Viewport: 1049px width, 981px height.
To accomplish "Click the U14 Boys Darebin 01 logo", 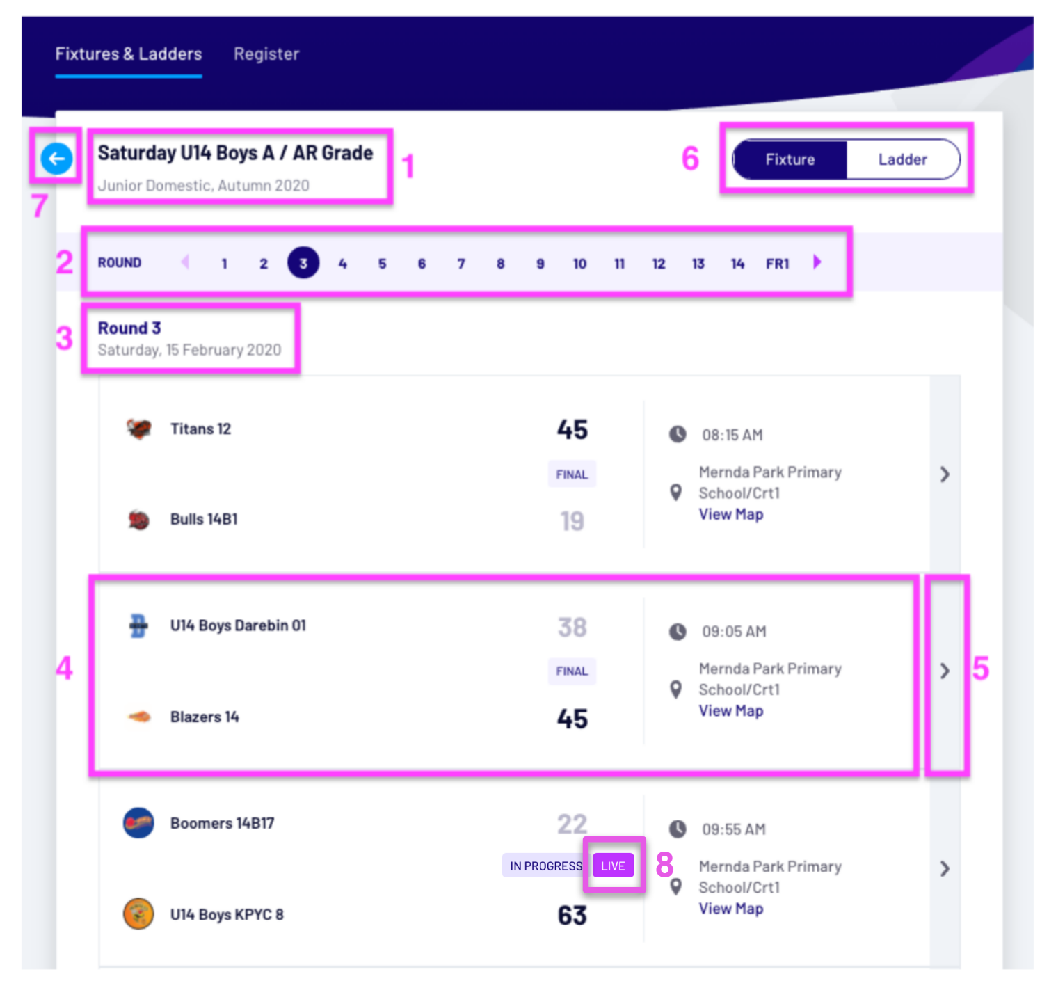I will click(138, 625).
